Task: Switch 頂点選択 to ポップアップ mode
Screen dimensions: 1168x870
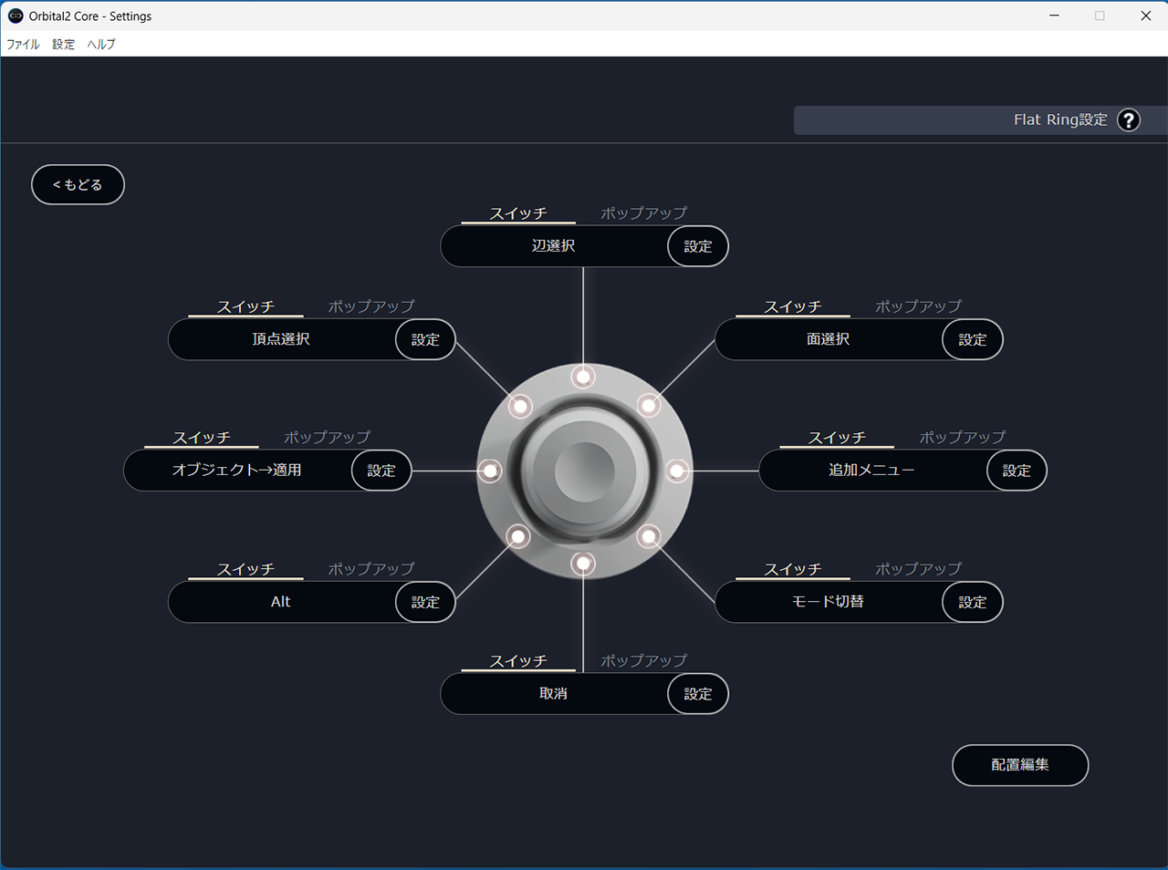Action: click(x=370, y=306)
